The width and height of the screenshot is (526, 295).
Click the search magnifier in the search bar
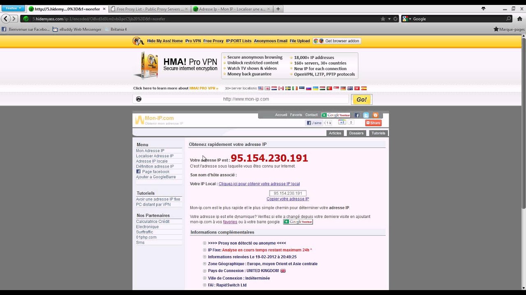509,19
